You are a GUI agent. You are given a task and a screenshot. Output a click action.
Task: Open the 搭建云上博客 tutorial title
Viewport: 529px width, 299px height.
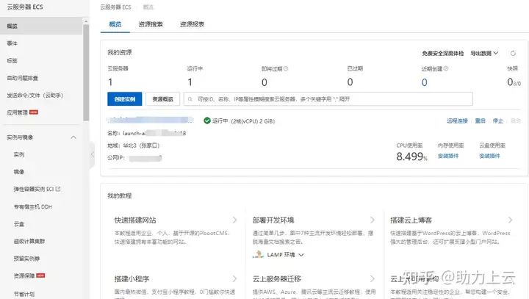tap(411, 220)
